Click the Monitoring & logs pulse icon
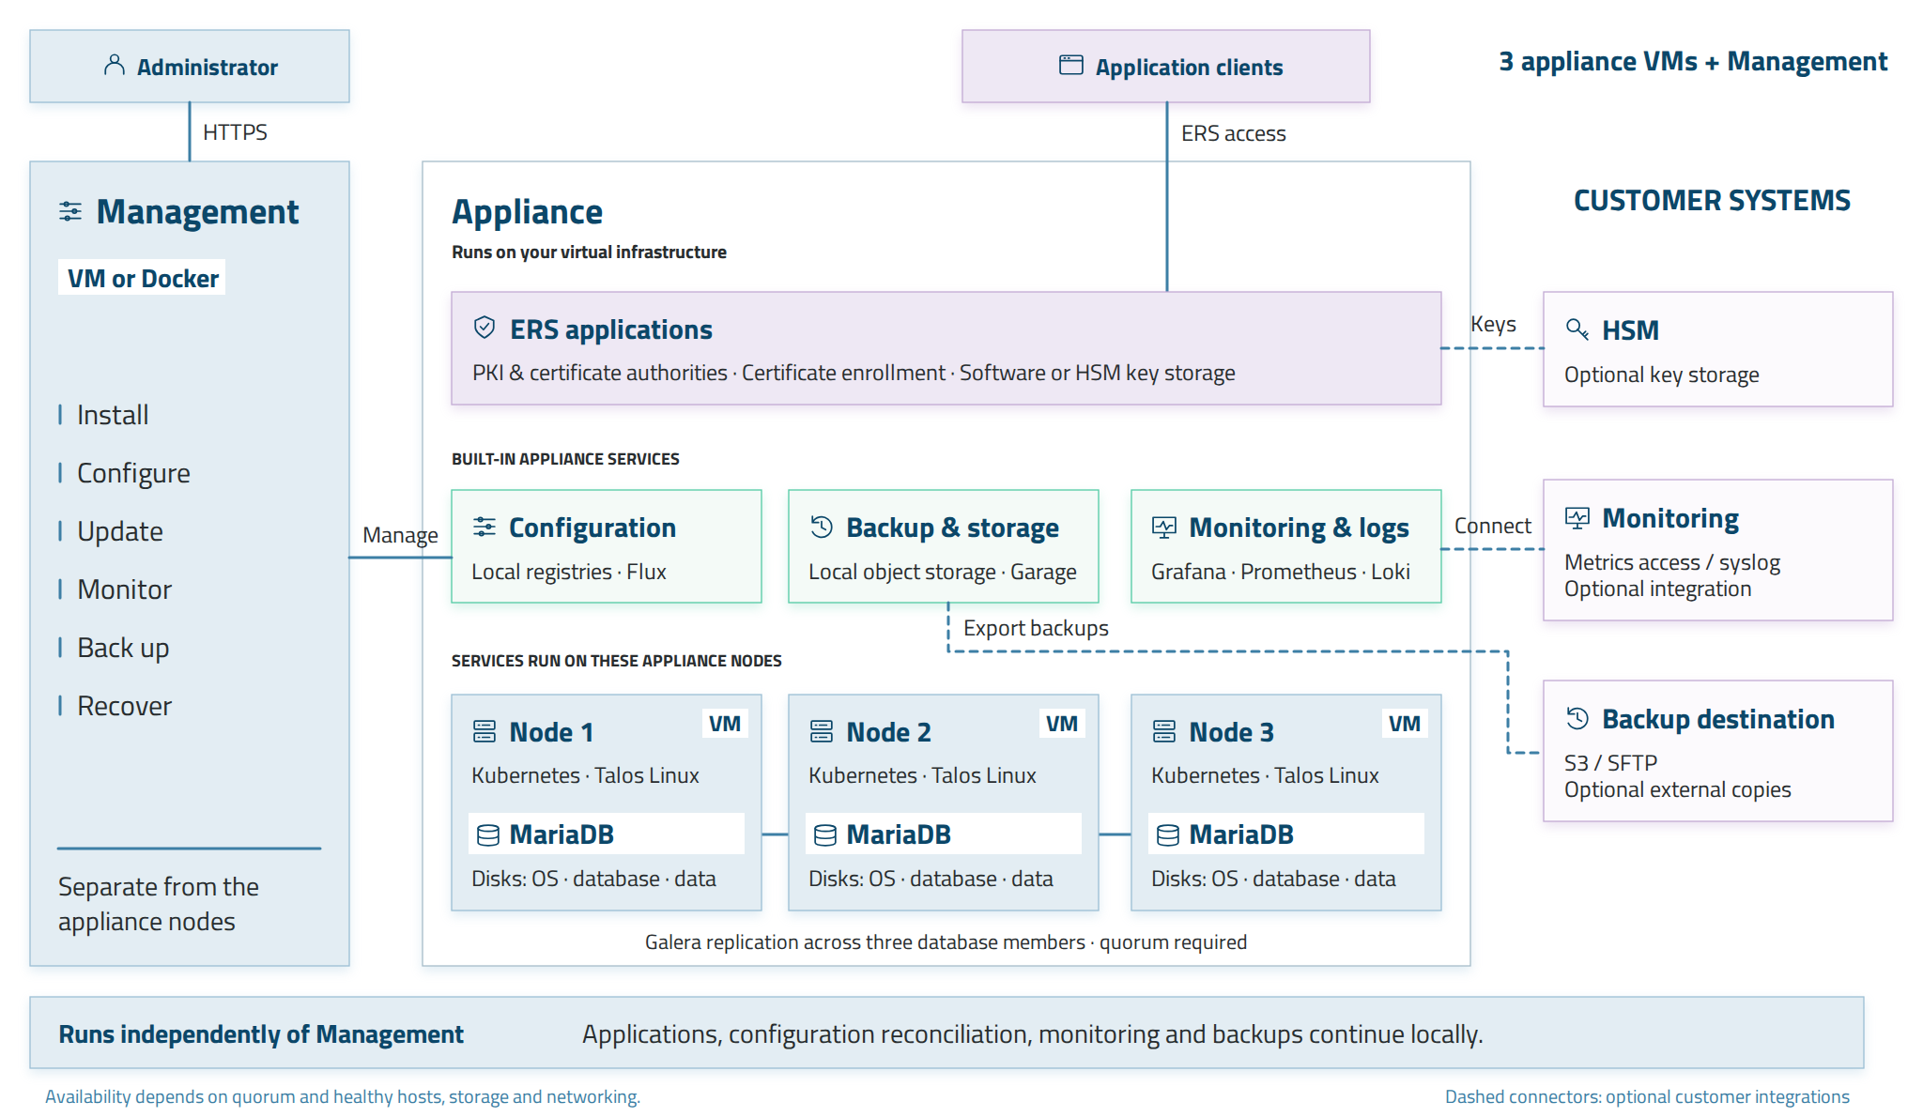The image size is (1923, 1117). tap(1164, 527)
